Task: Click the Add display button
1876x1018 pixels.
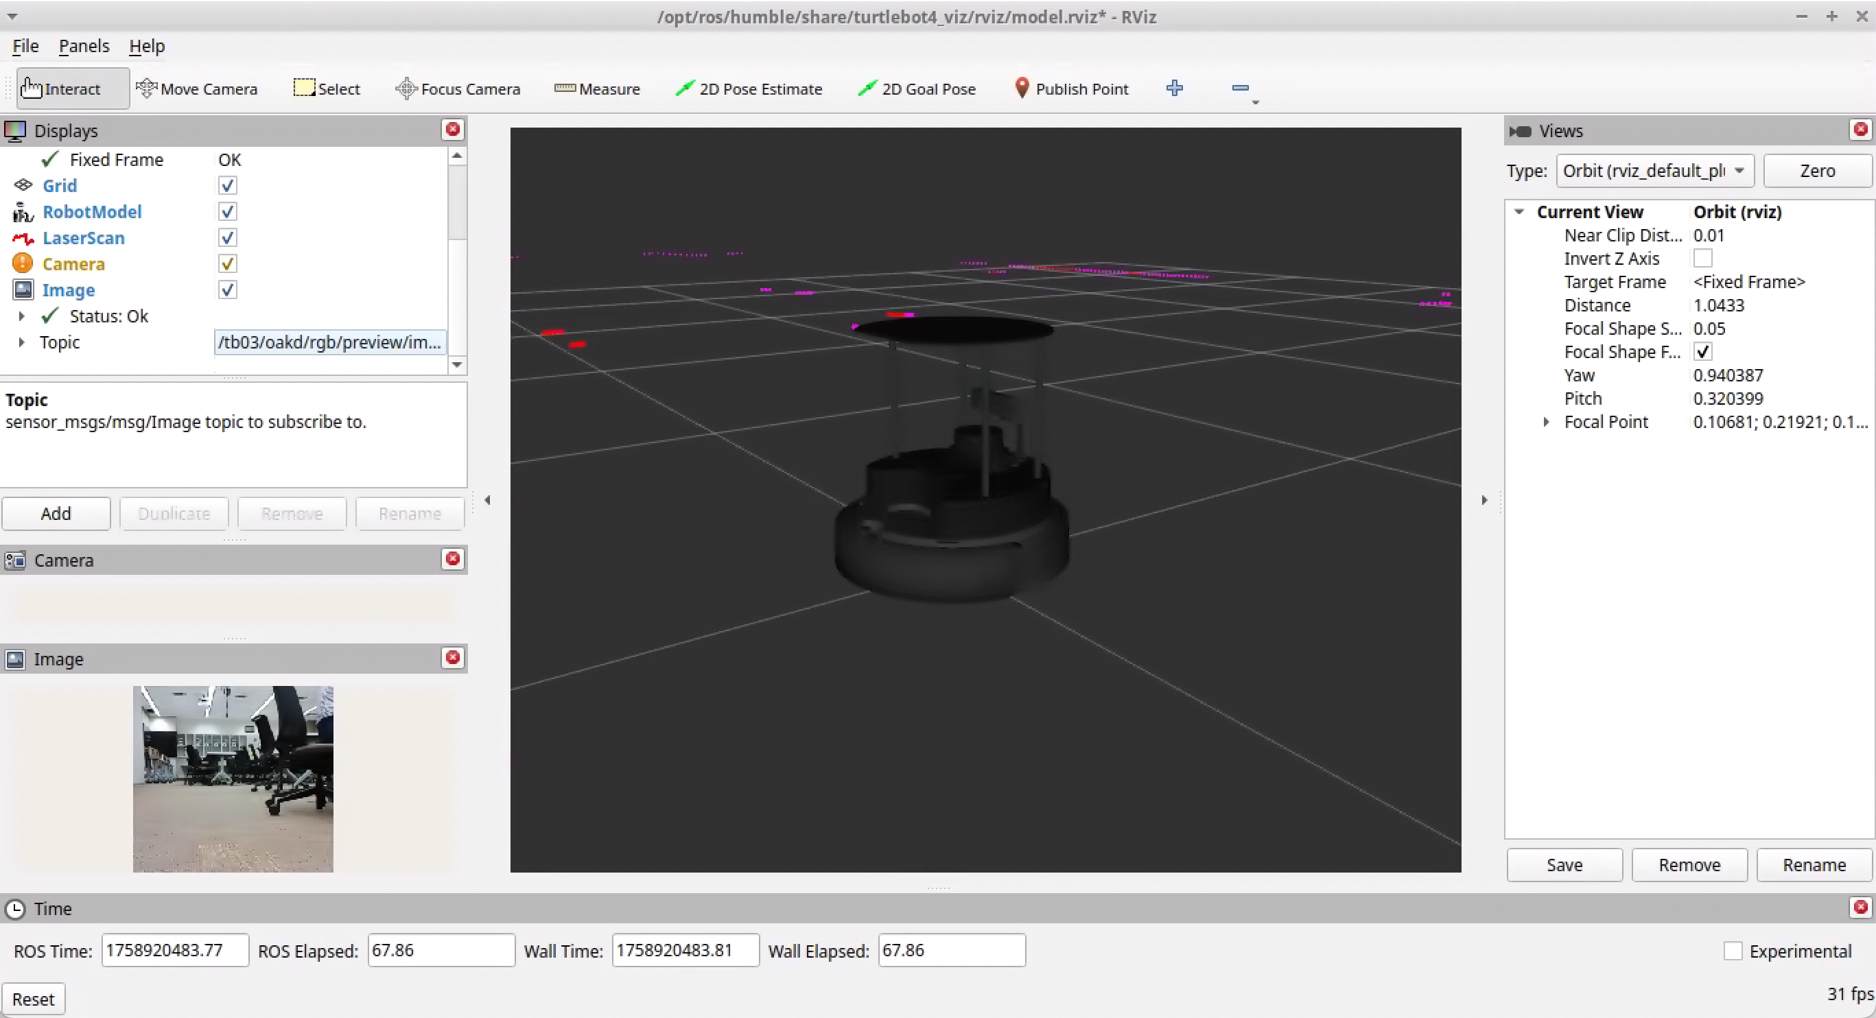Action: (56, 513)
